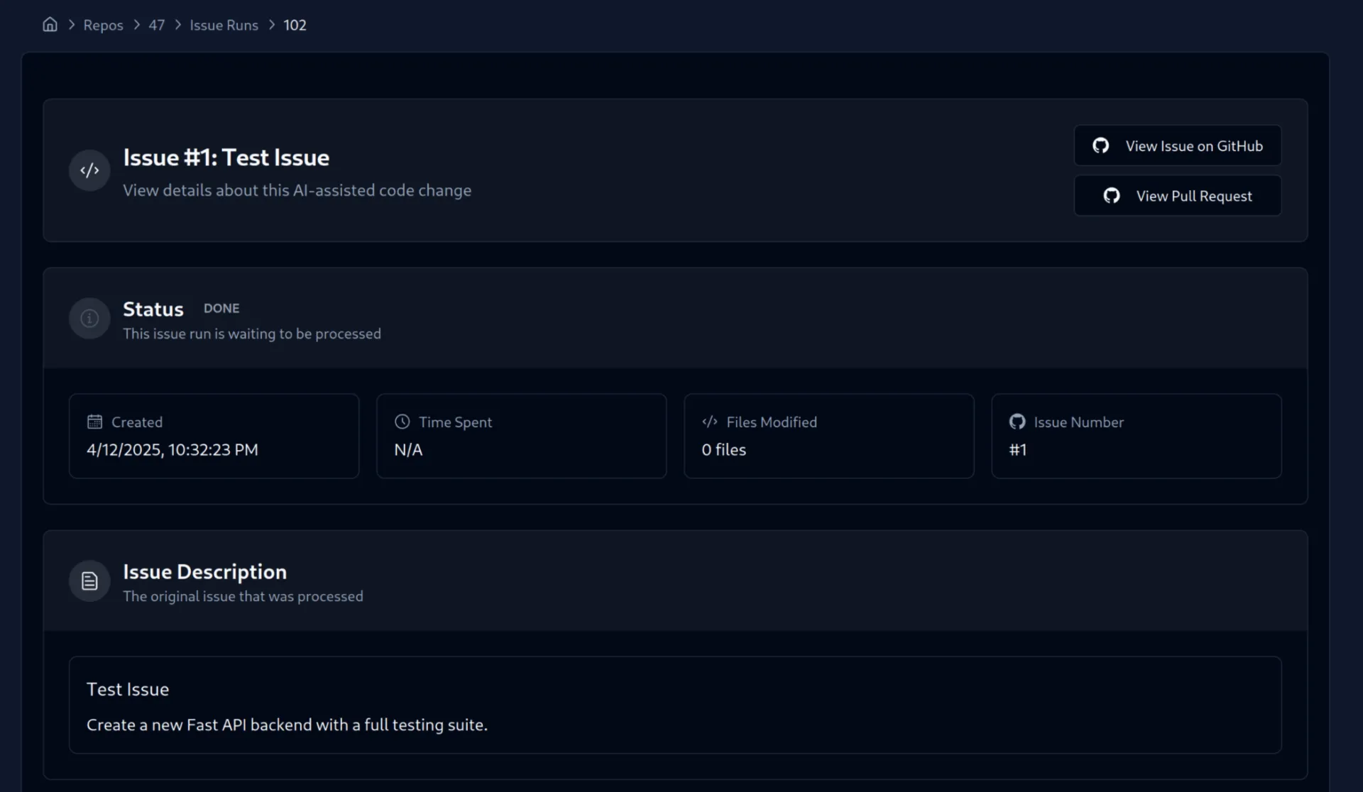Click the calendar icon in Created card
Viewport: 1363px width, 792px height.
click(94, 422)
